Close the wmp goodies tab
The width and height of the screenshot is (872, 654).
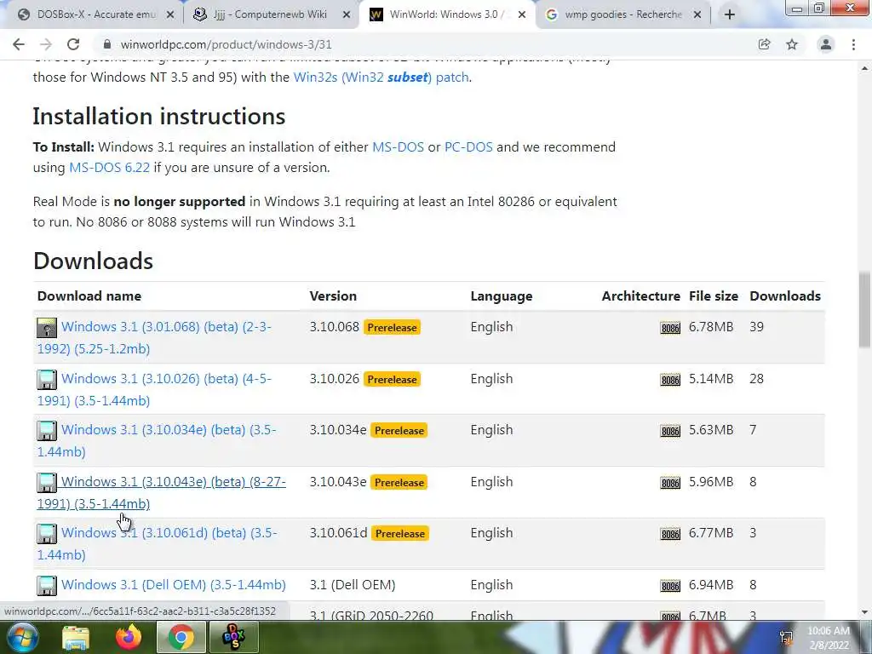[697, 15]
